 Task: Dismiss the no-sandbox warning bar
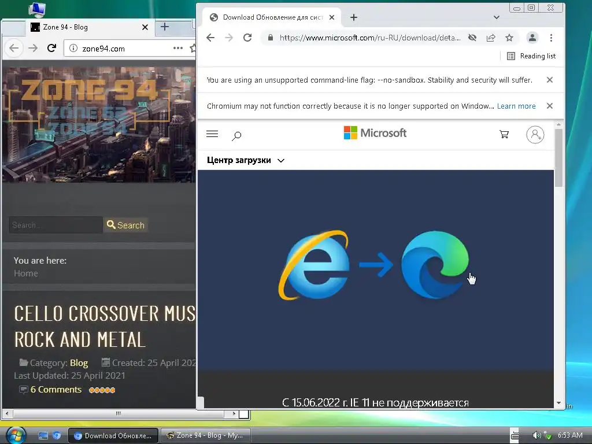pyautogui.click(x=550, y=80)
